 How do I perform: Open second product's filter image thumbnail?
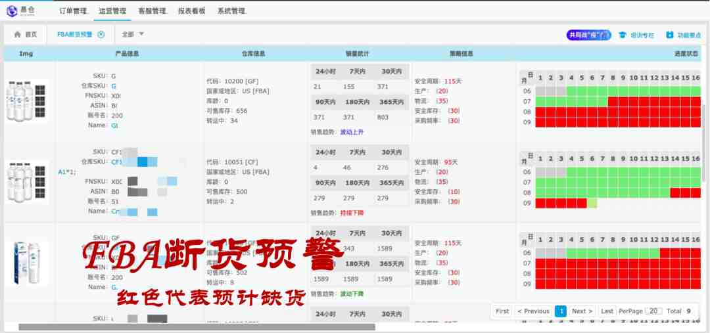pos(28,182)
